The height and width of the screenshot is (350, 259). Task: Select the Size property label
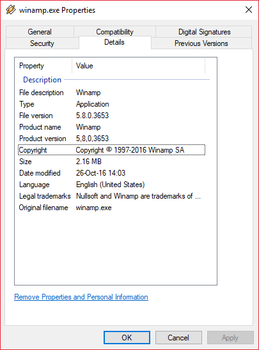coord(25,162)
